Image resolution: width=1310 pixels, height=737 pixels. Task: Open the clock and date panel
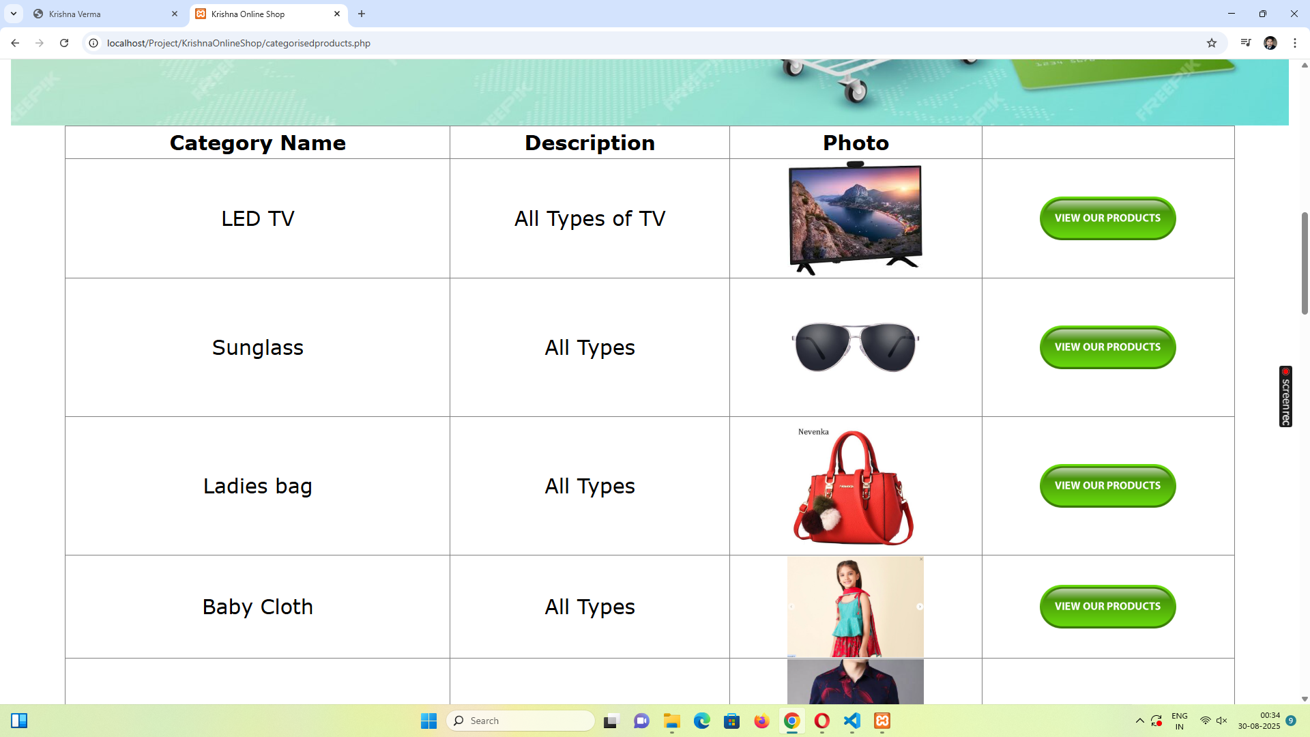coord(1260,721)
